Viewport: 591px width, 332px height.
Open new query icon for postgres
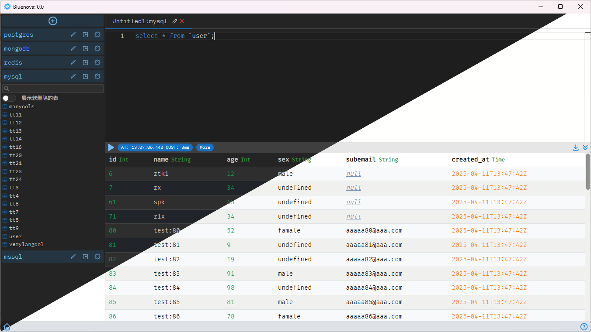[x=86, y=34]
